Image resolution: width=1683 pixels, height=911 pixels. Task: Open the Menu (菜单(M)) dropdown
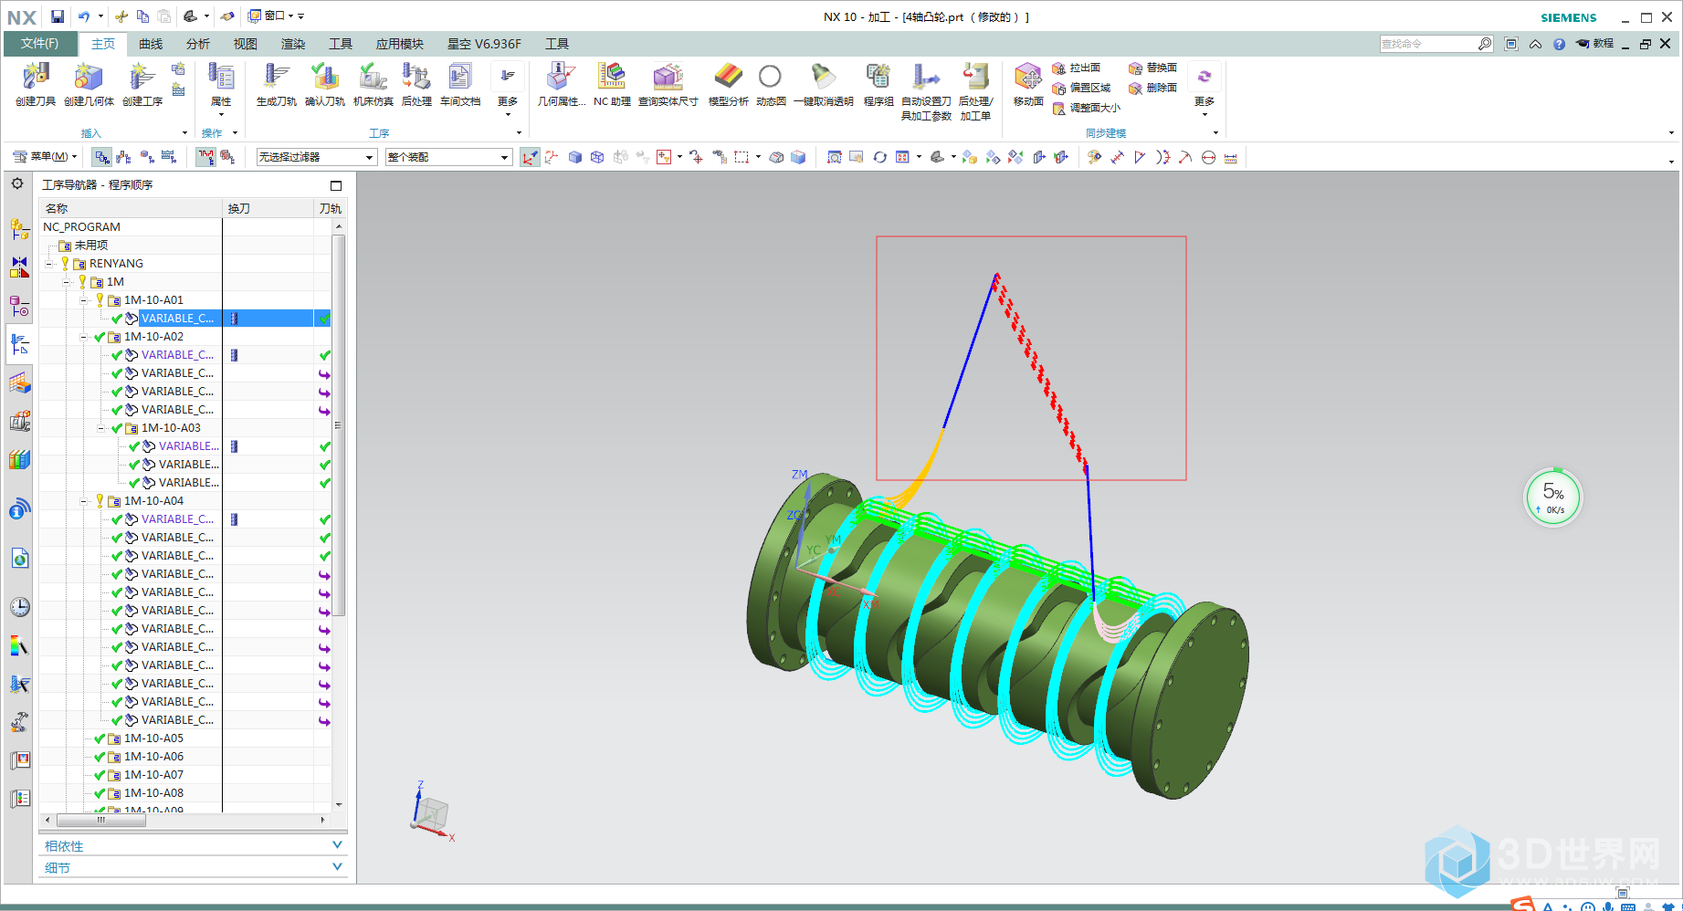45,157
